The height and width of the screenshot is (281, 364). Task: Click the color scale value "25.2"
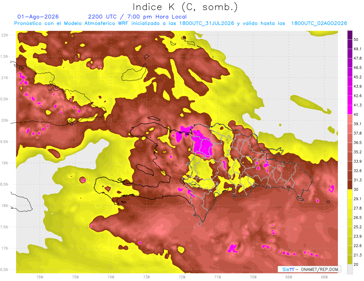click(358, 227)
